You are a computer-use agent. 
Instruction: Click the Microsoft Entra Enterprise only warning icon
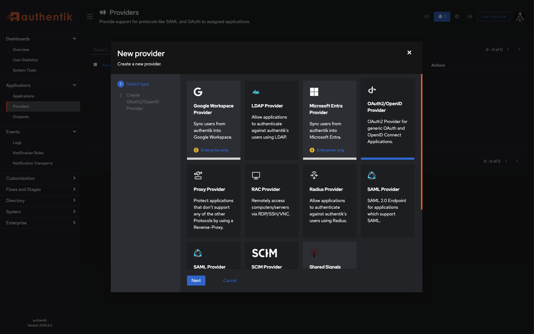[x=312, y=150]
